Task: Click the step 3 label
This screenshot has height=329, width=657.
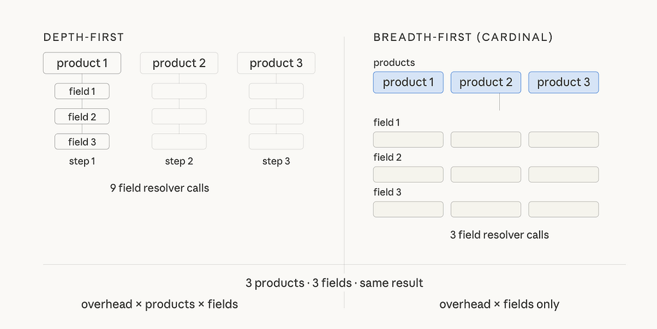Action: (x=276, y=161)
